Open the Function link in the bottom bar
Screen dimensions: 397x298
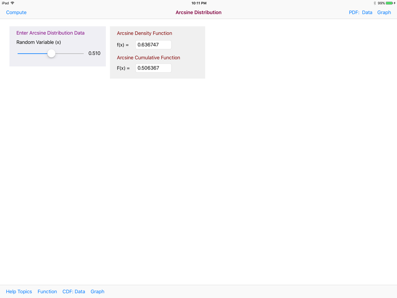[x=47, y=291]
